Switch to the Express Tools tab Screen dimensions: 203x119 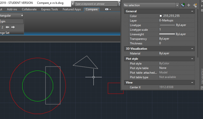coord(50,9)
